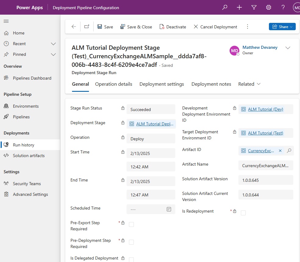Clear the Artifact ID lookup value
The width and height of the screenshot is (300, 262).
[x=280, y=151]
